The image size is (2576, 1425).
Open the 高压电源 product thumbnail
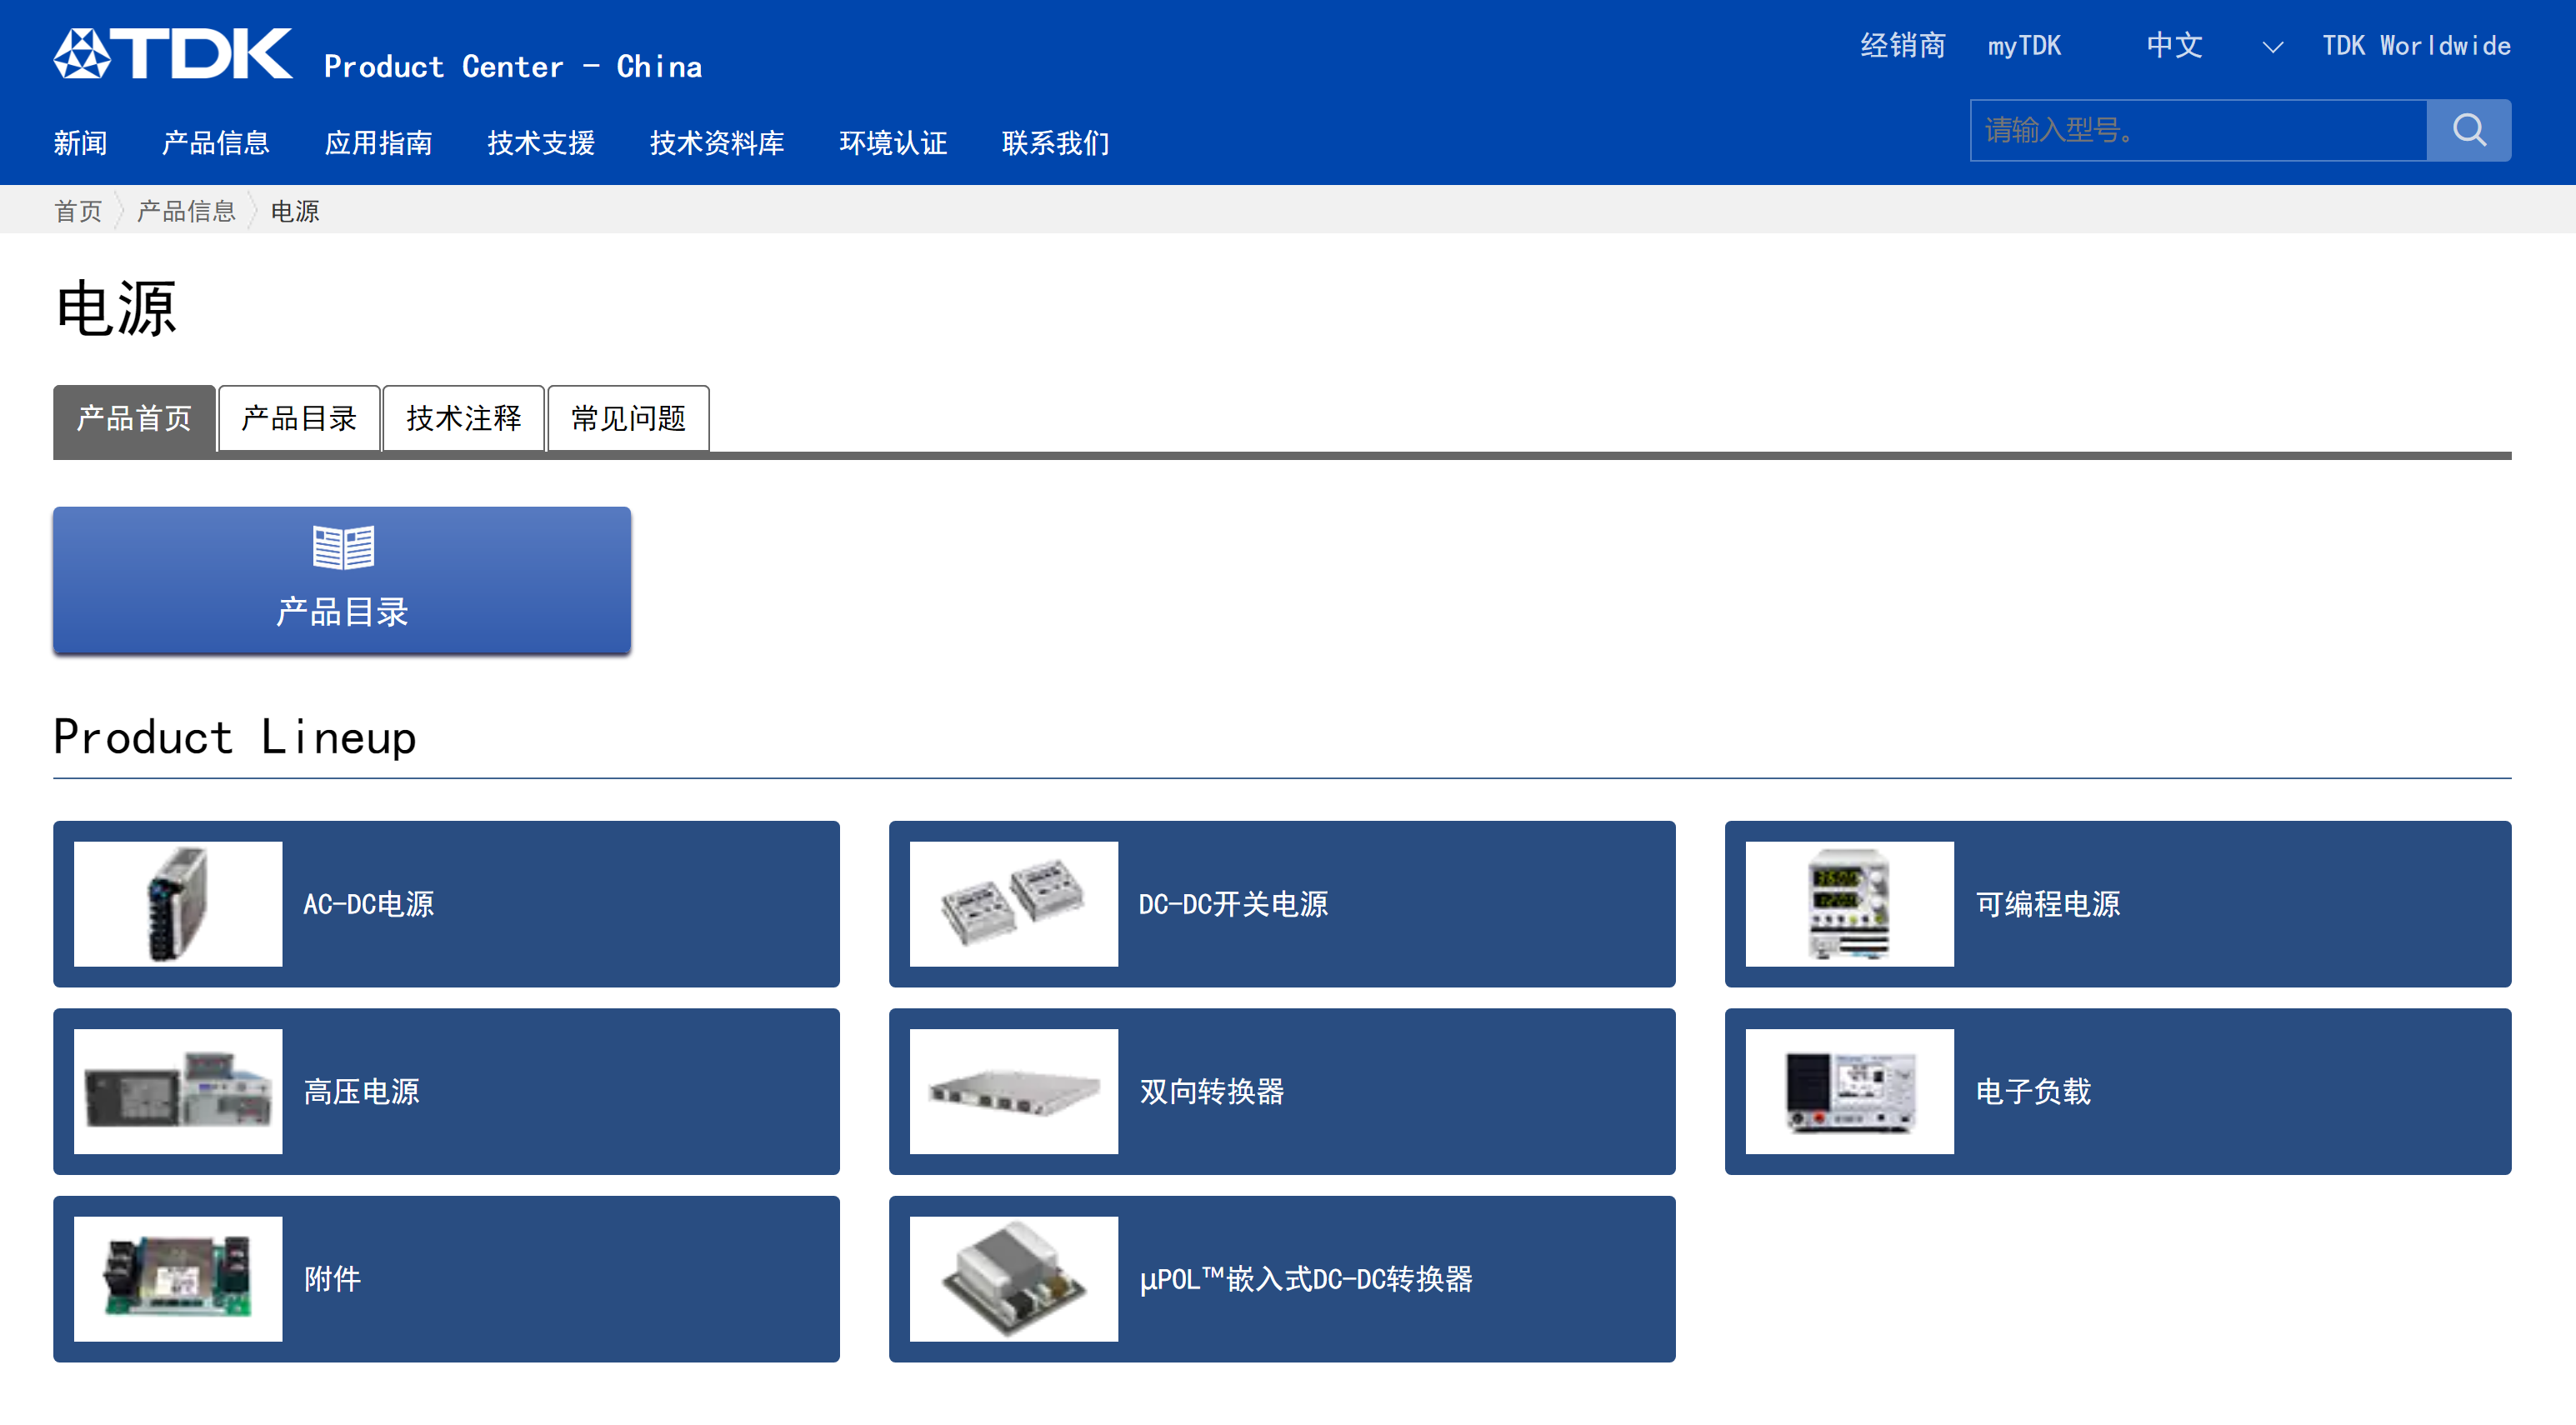(178, 1092)
